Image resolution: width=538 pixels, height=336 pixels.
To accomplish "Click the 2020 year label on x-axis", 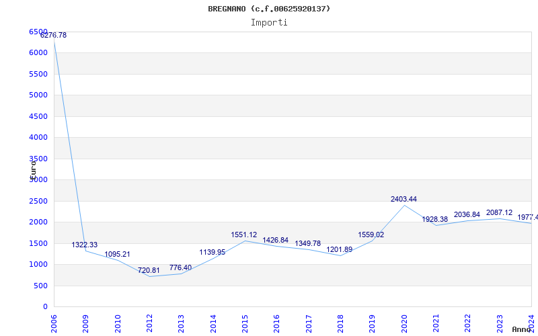I will (x=405, y=322).
